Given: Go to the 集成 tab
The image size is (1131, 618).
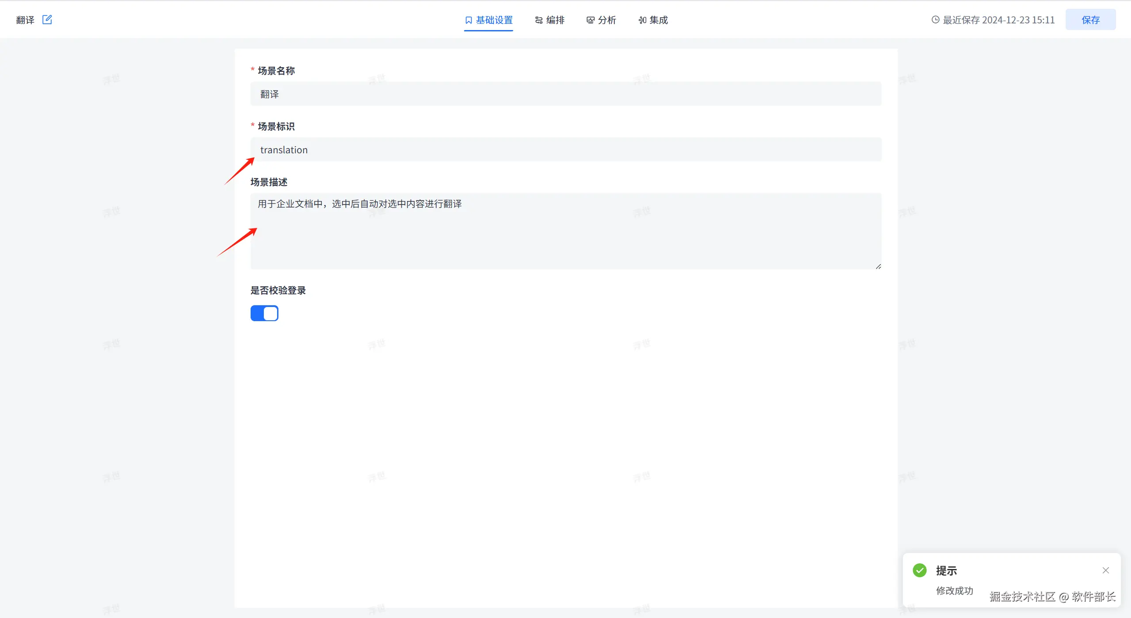Looking at the screenshot, I should [659, 20].
